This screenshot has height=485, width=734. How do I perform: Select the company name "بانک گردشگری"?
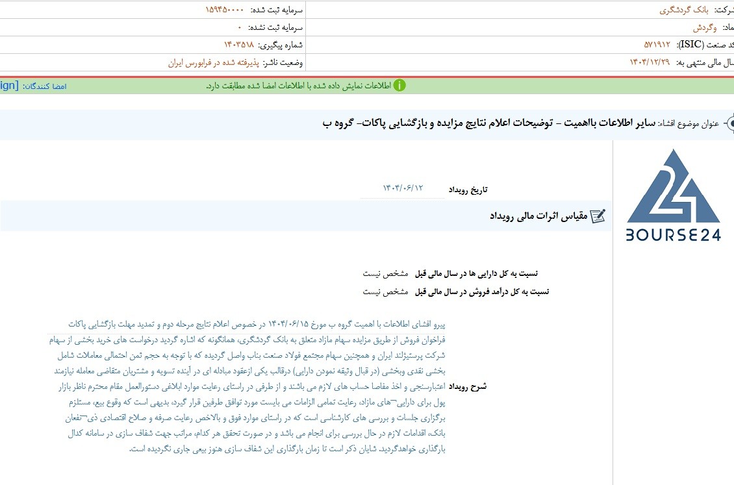[684, 10]
